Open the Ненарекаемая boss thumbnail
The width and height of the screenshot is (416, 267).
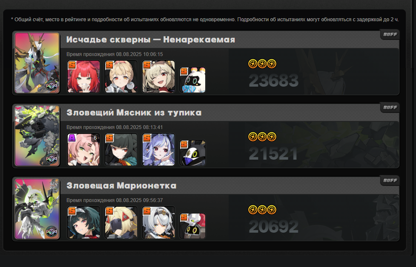click(37, 63)
